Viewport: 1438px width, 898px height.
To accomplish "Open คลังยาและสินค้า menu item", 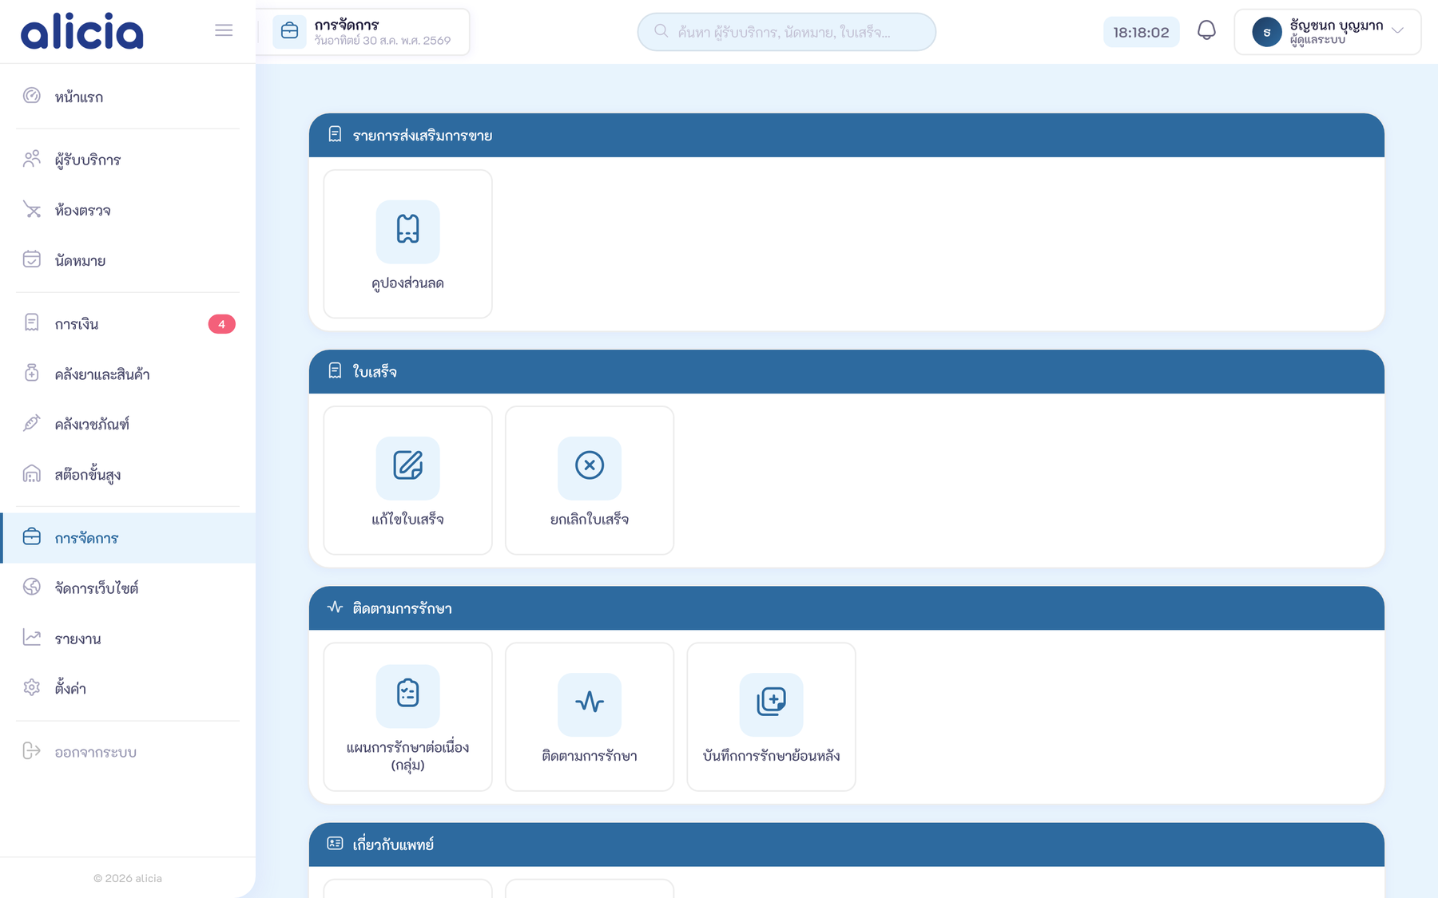I will click(128, 374).
